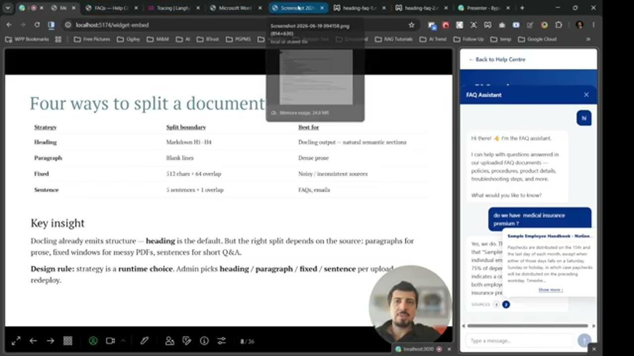Viewport: 634px width, 356px height.
Task: Click the screenshot tab preview thumbnail
Action: tap(316, 77)
